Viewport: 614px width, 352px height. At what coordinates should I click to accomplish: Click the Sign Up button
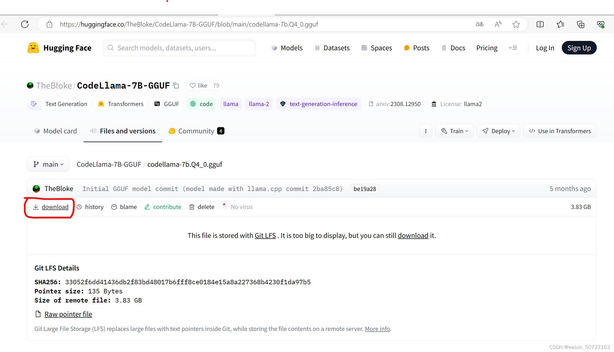pyautogui.click(x=579, y=48)
